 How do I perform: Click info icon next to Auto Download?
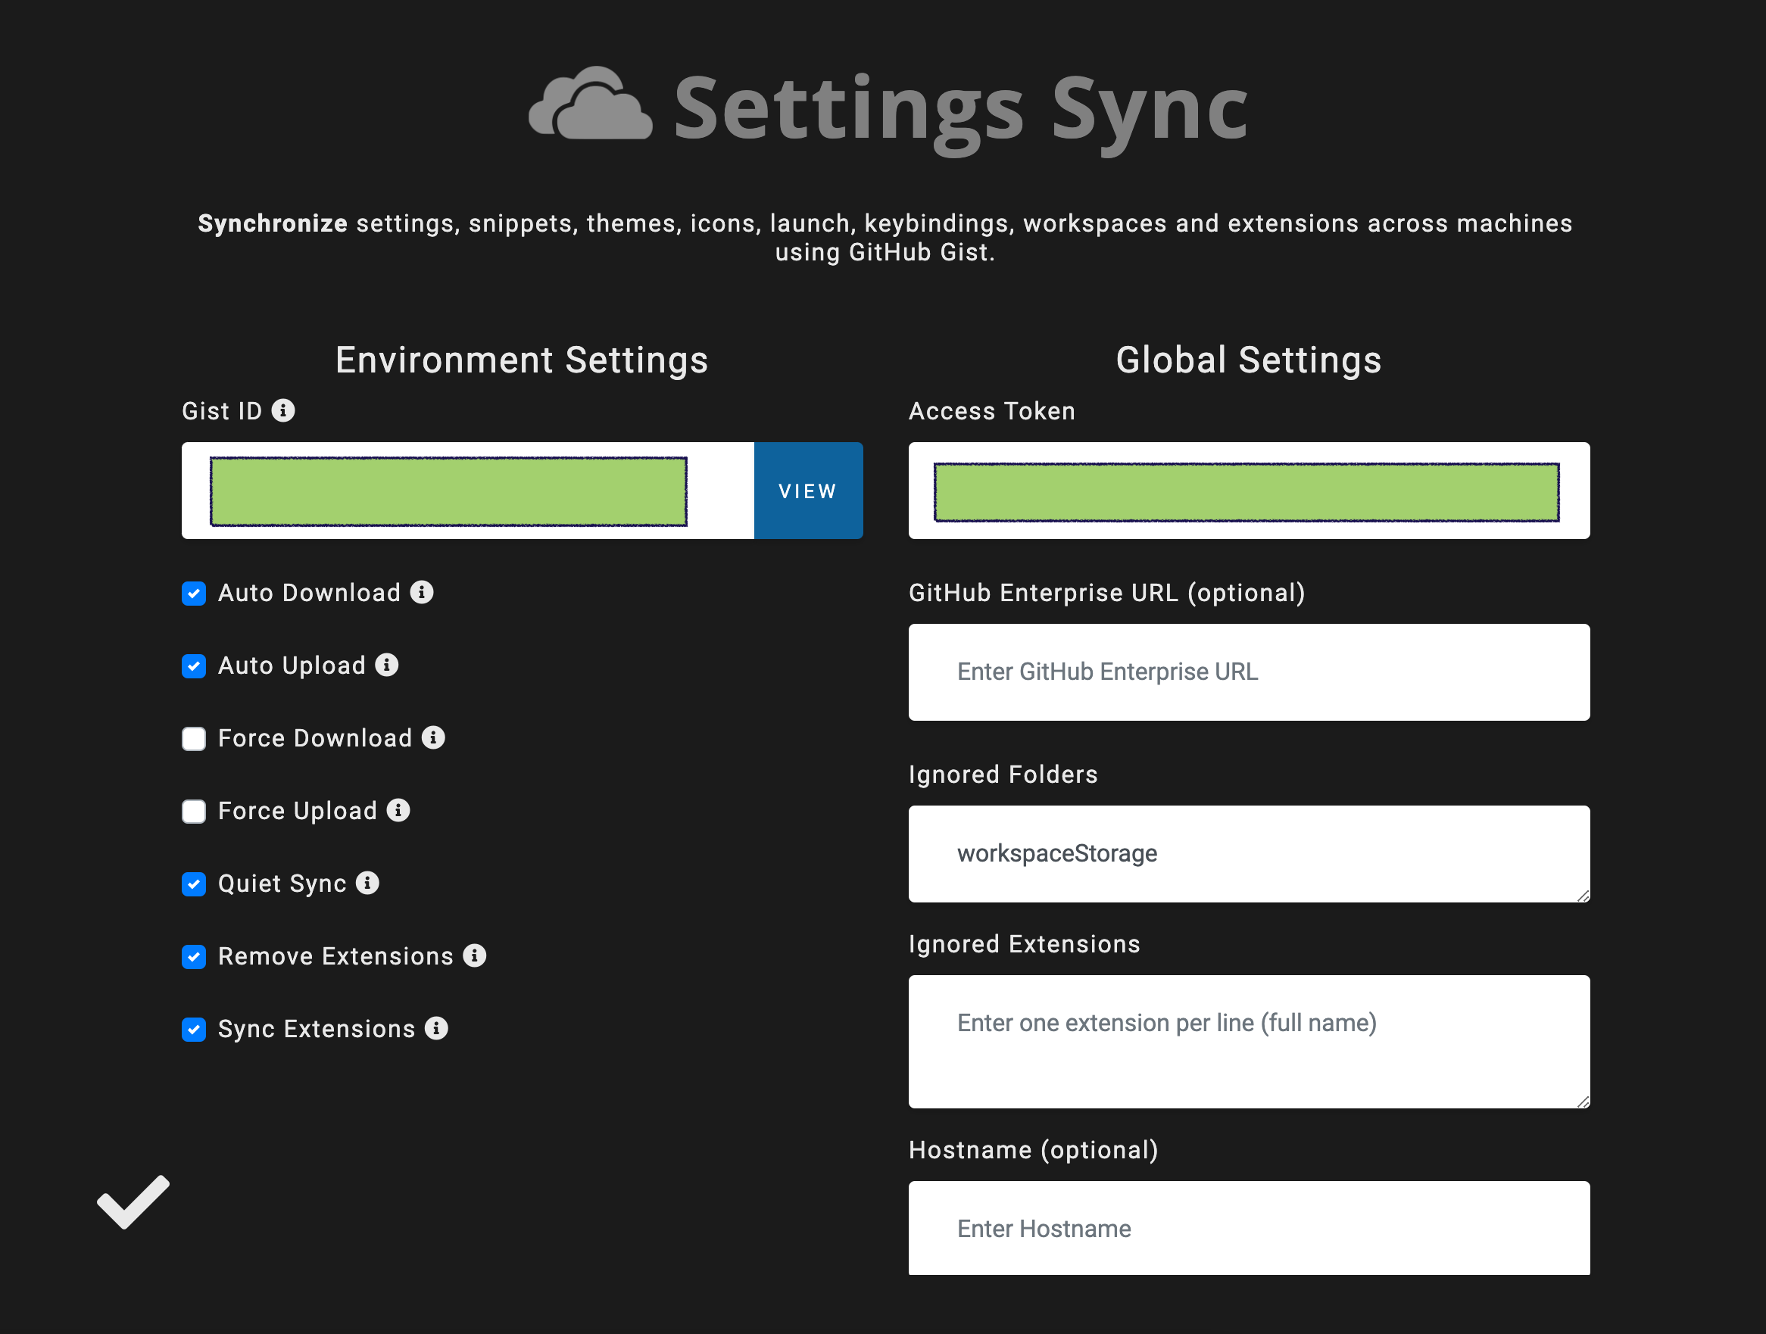click(422, 592)
